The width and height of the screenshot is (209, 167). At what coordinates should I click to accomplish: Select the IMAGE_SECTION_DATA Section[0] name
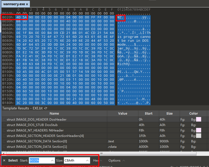click(x=37, y=141)
